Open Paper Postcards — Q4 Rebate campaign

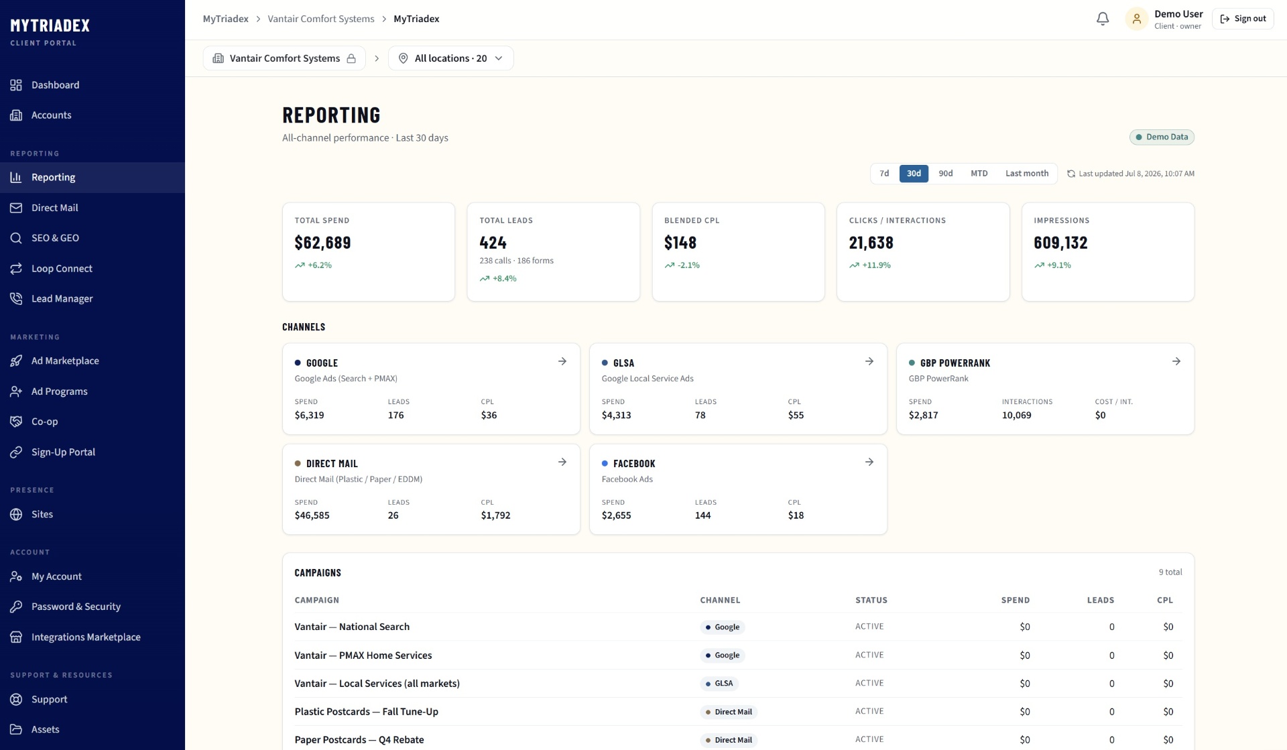click(359, 740)
